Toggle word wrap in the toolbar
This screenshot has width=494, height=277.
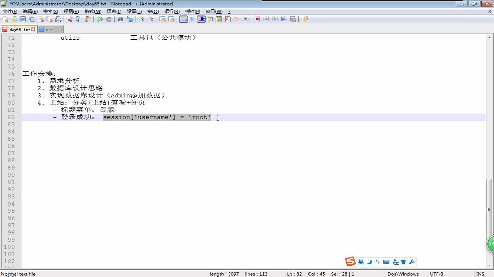183,19
